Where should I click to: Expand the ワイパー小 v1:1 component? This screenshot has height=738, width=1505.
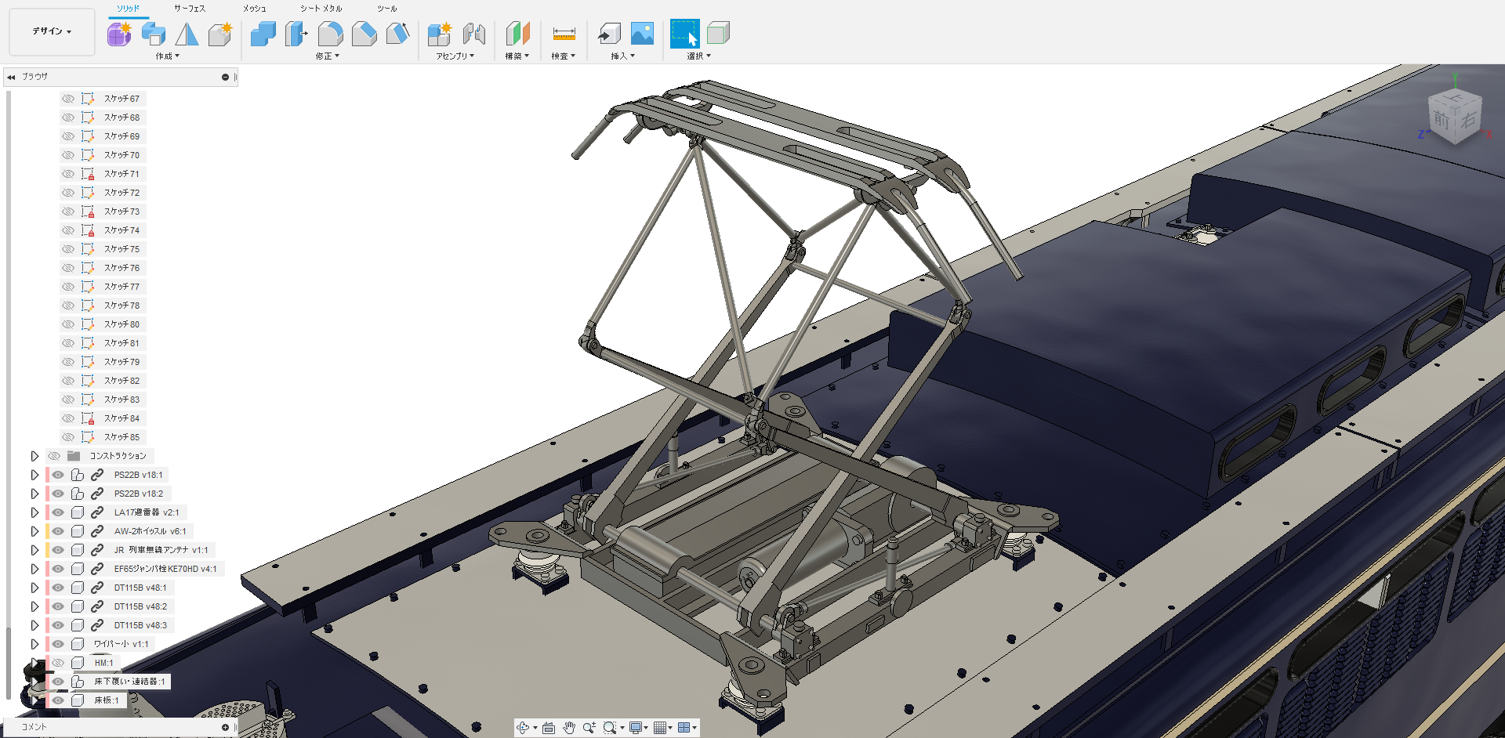(x=34, y=644)
